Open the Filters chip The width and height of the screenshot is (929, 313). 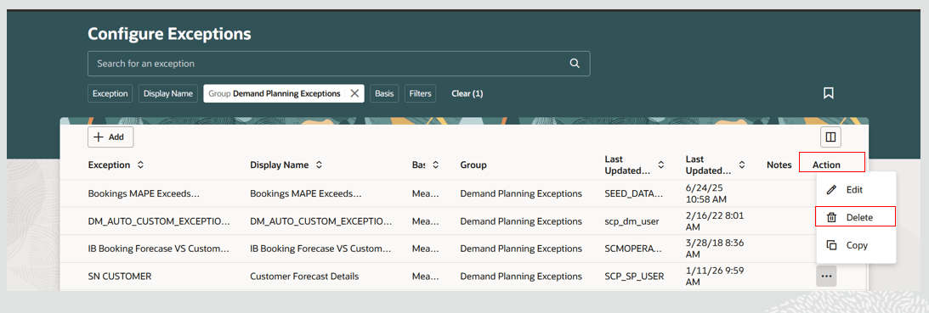point(420,93)
